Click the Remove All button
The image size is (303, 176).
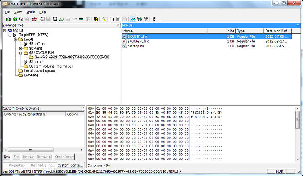[x=44, y=157]
